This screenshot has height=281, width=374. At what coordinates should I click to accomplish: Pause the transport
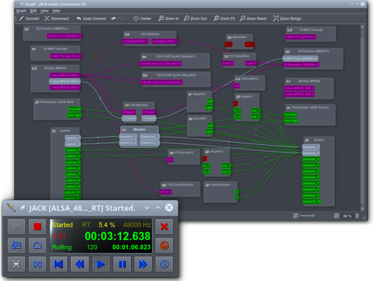click(x=122, y=264)
